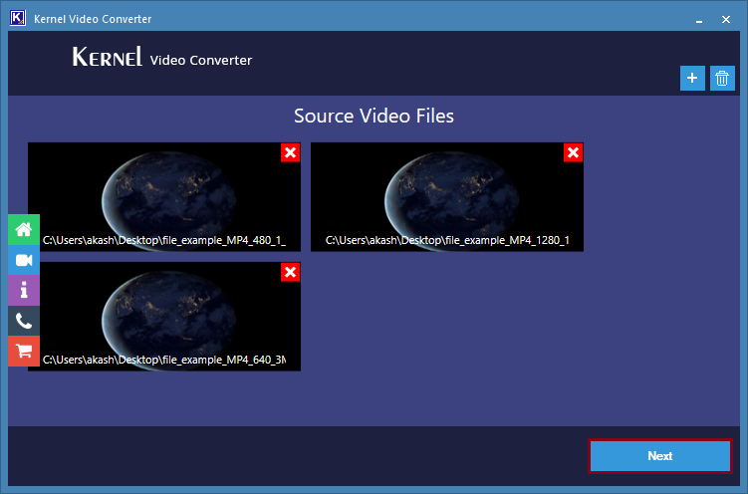Minimize the Kernel Video Converter window

pyautogui.click(x=699, y=20)
